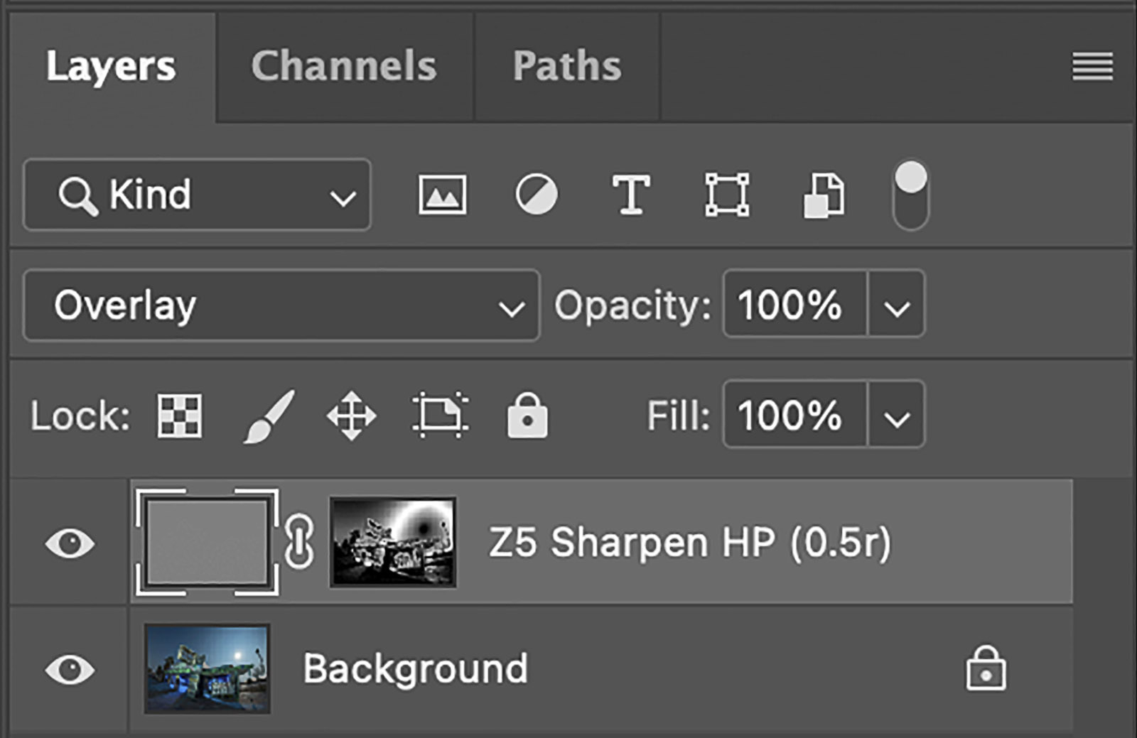The width and height of the screenshot is (1137, 738).
Task: Filter layers by type (text) layers
Action: pos(631,195)
